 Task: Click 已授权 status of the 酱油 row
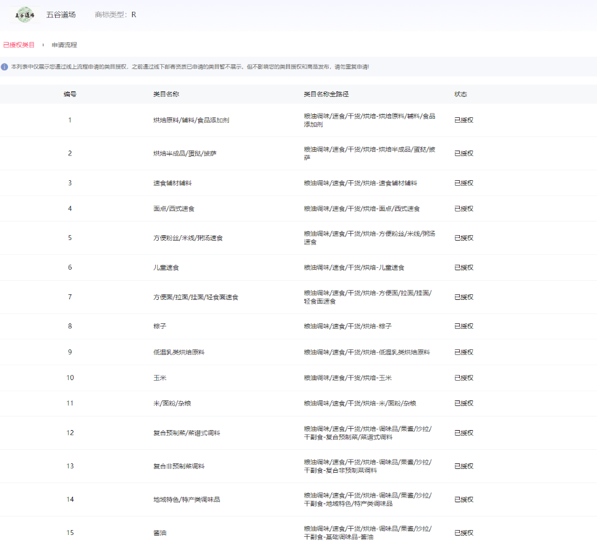click(x=464, y=533)
